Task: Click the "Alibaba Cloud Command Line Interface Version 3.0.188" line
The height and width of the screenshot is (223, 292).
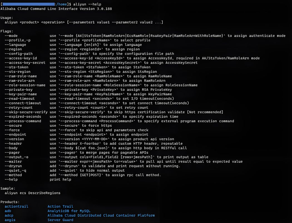Action: (56, 9)
